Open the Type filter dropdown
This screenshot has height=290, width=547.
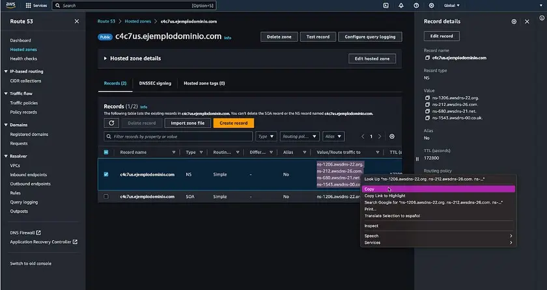(x=266, y=137)
